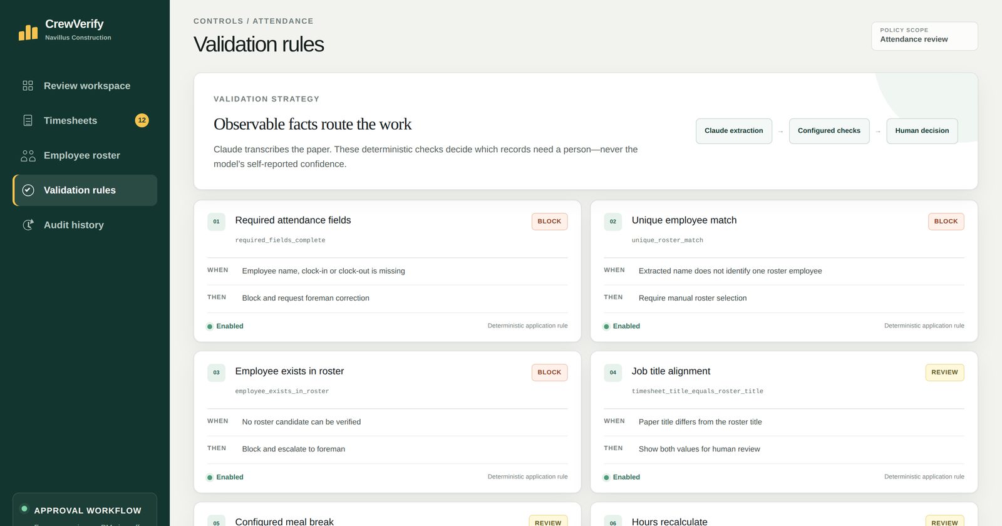Click the 'timesheet_title_equals_roster_title' rule identifier
Screen dimensions: 1002x526
pyautogui.click(x=698, y=391)
